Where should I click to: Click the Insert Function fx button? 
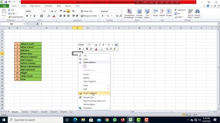tap(37, 24)
